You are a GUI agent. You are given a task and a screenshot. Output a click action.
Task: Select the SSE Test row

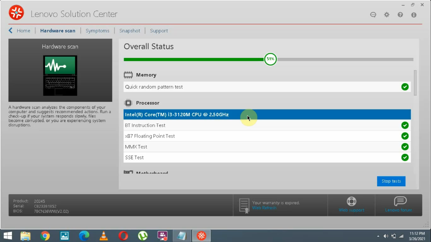(x=267, y=158)
